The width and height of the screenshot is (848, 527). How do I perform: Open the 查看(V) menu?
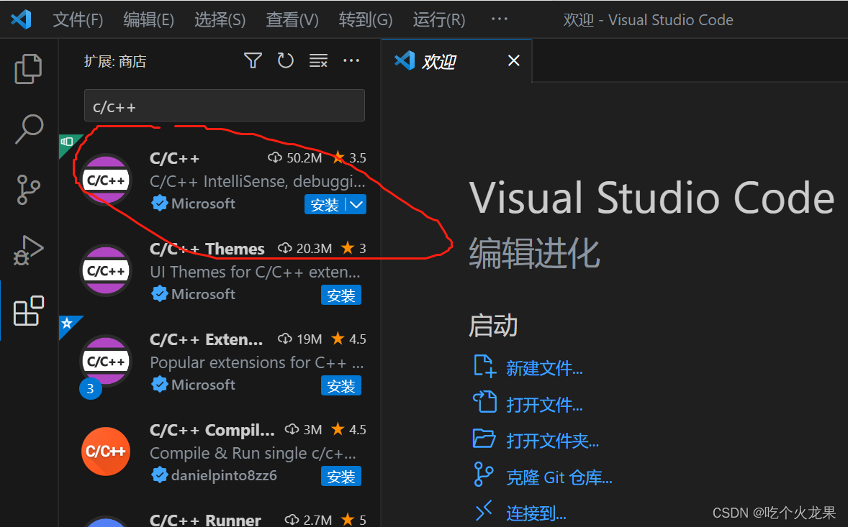click(292, 20)
